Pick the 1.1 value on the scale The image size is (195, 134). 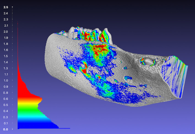coord(6,74)
